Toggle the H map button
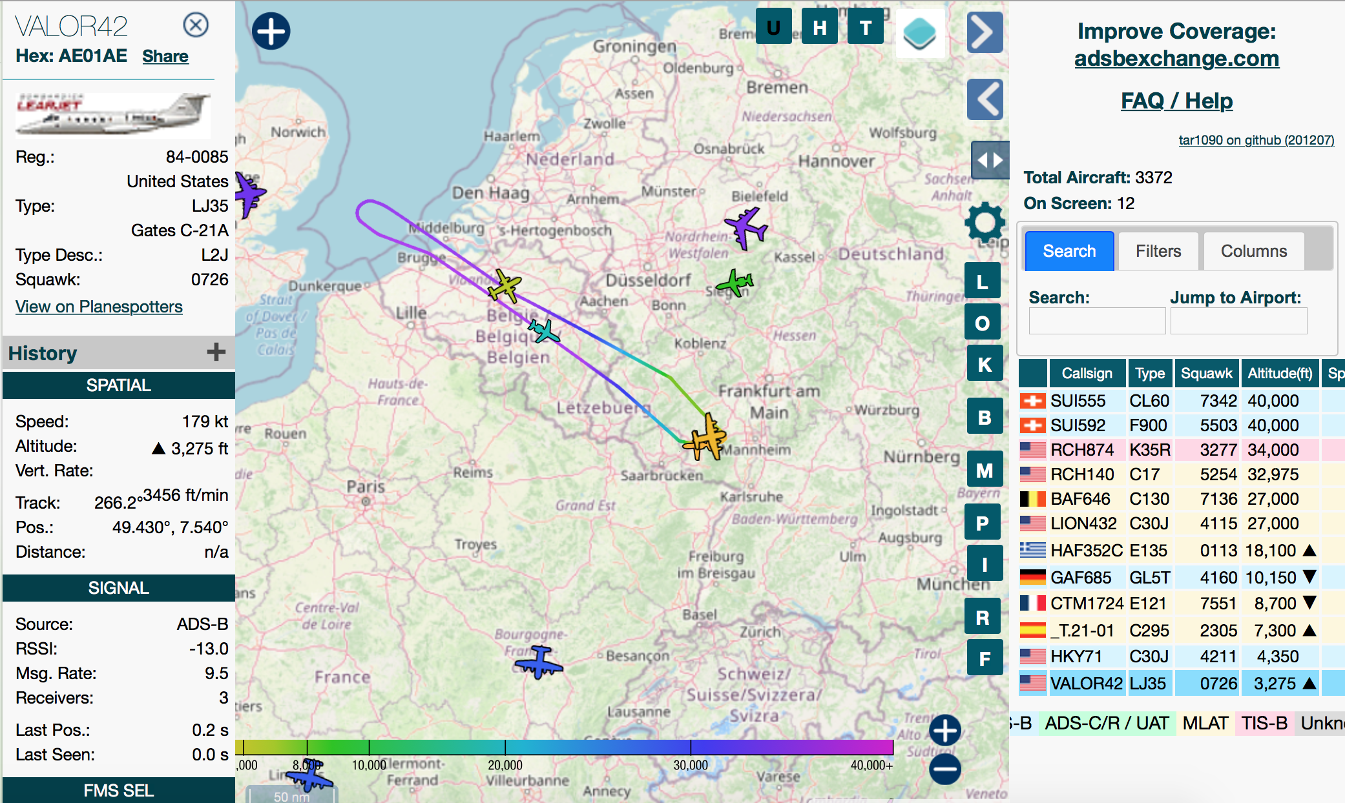Image resolution: width=1345 pixels, height=803 pixels. pyautogui.click(x=819, y=27)
